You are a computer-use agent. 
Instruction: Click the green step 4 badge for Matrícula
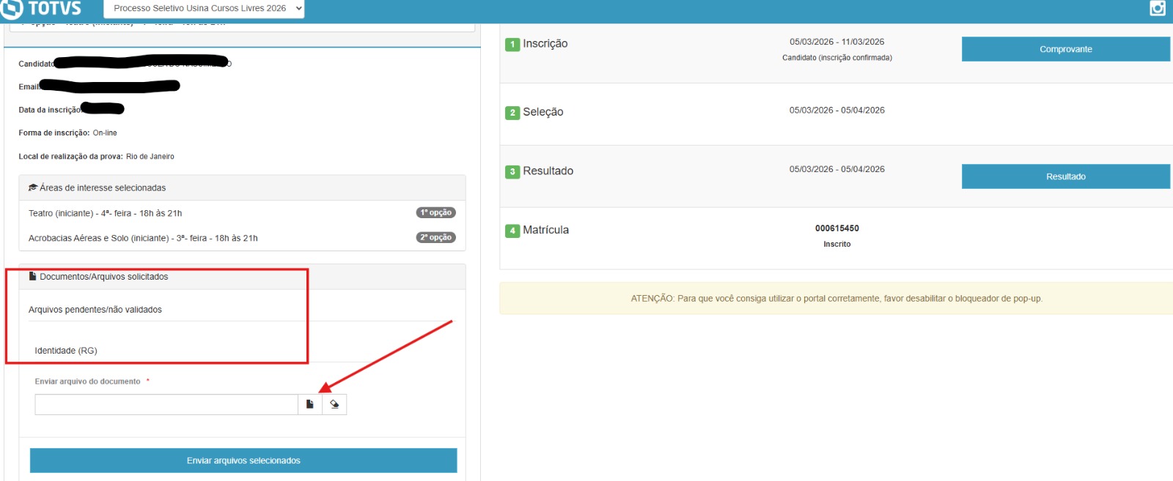(x=512, y=231)
